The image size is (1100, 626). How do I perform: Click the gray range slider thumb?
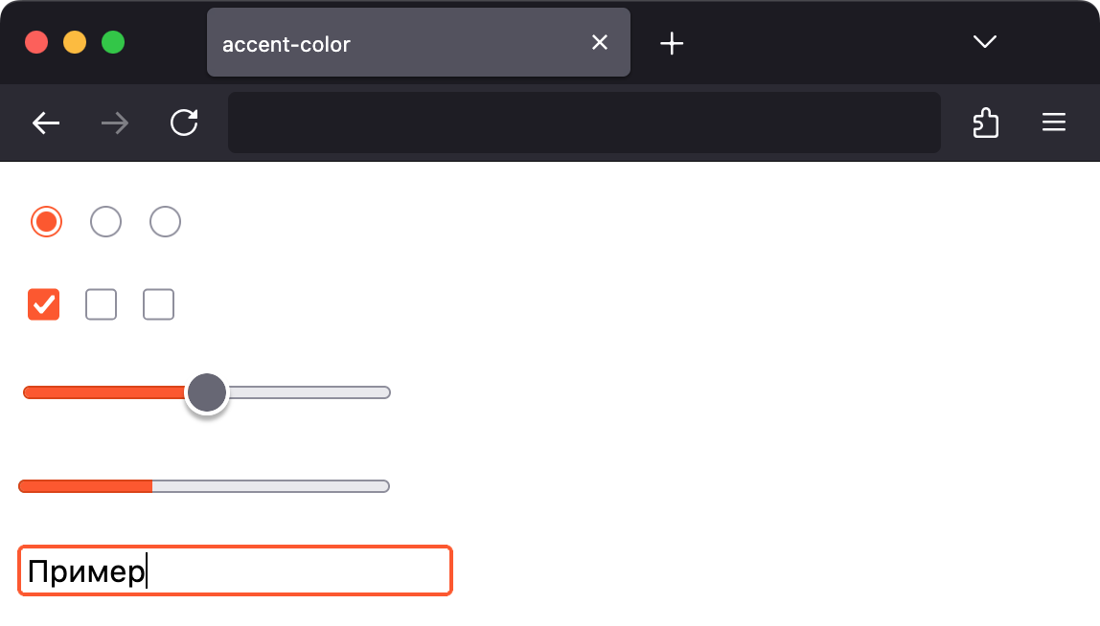coord(206,392)
